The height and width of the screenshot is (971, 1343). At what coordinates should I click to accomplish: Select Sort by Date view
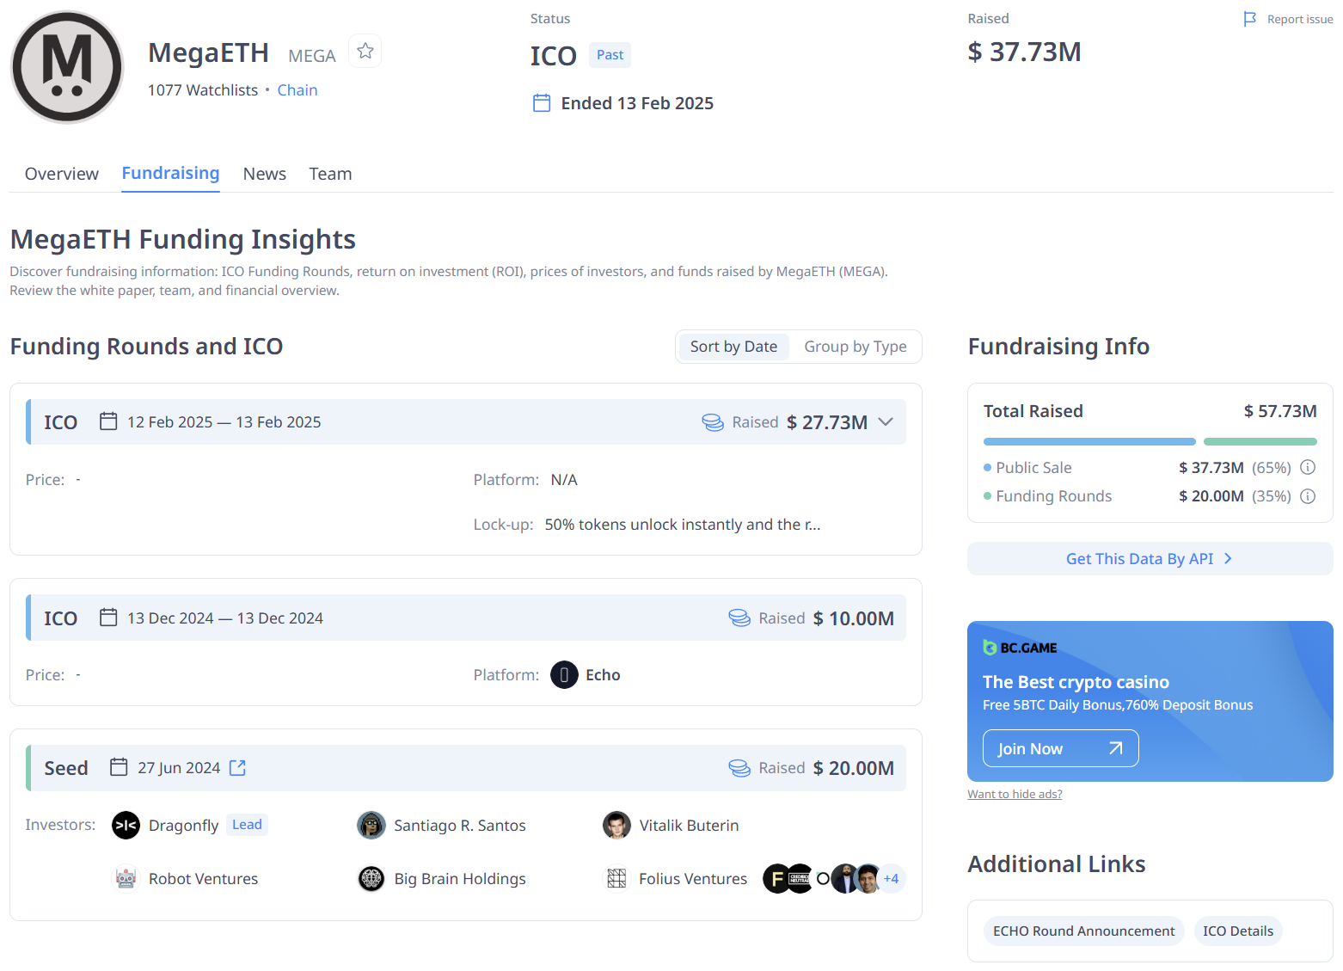[733, 347]
